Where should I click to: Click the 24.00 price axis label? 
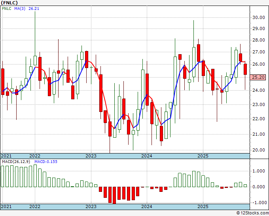tap(259, 90)
